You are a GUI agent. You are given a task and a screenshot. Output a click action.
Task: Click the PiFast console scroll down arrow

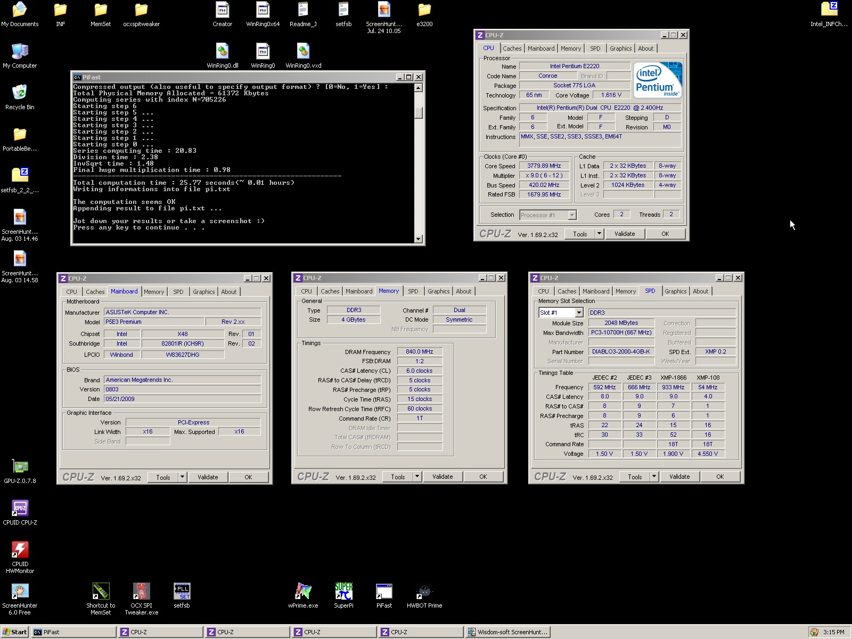coord(419,239)
